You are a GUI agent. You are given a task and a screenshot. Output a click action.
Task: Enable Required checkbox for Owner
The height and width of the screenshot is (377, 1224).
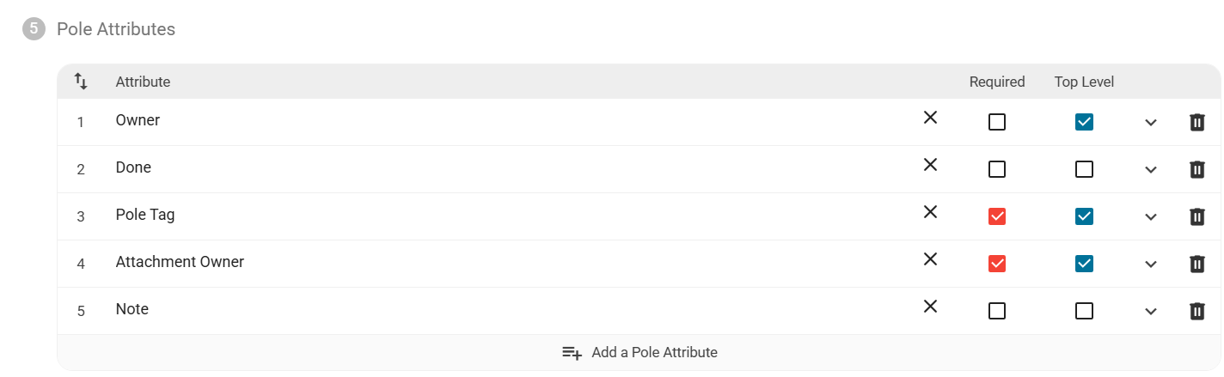[997, 122]
